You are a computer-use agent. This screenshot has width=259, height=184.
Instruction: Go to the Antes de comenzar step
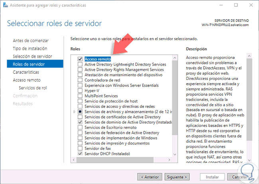[x=31, y=41]
